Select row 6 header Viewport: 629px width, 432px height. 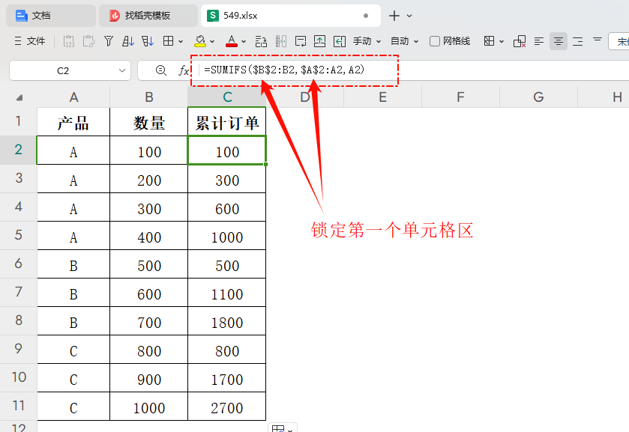pos(19,264)
